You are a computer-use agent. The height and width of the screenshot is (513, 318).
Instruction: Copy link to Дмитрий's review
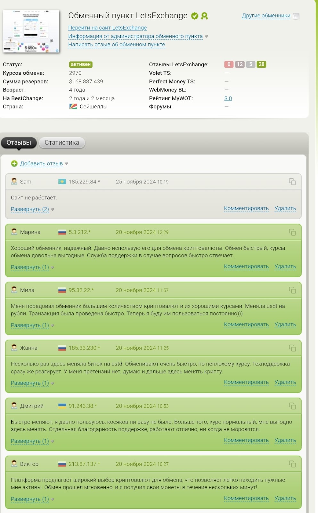[292, 406]
